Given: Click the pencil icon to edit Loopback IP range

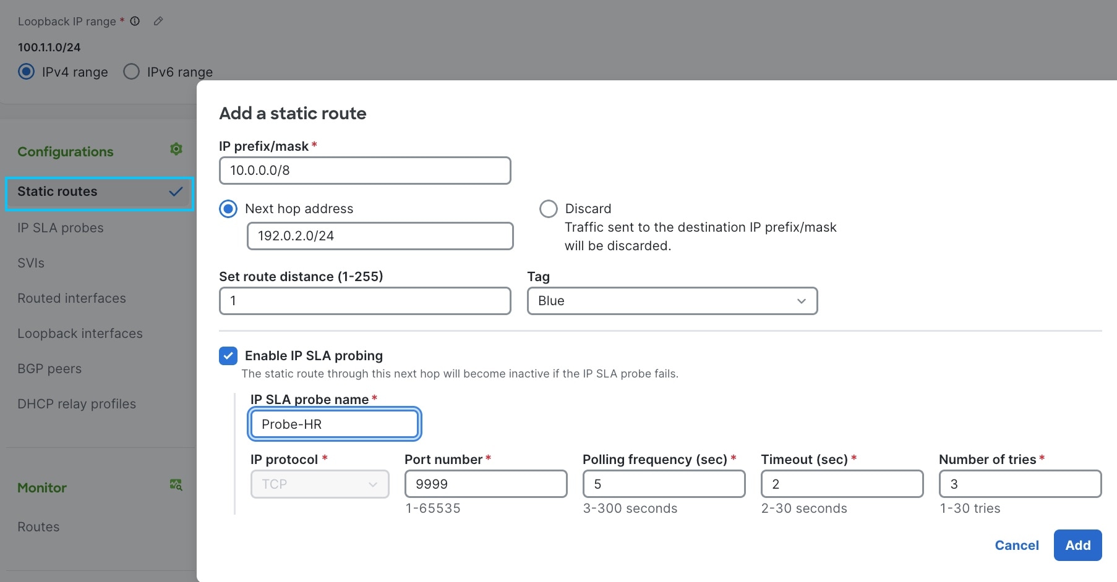Looking at the screenshot, I should [x=158, y=20].
